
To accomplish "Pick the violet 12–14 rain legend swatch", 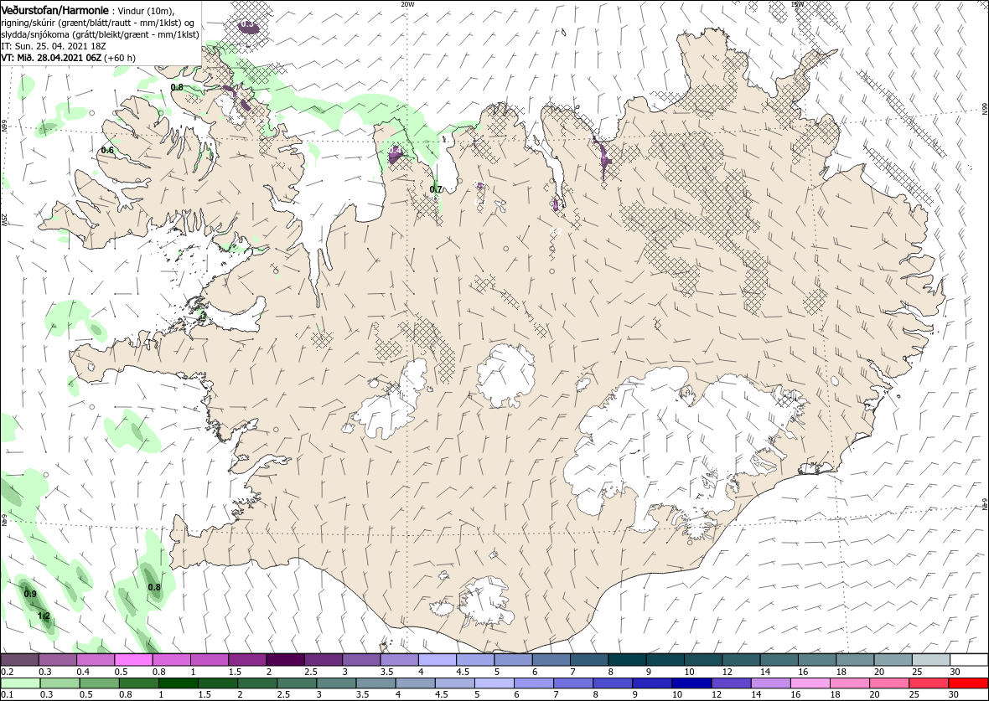I will click(731, 683).
